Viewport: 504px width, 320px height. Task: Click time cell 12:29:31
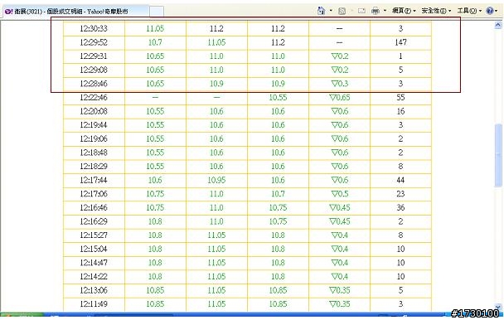(x=94, y=56)
